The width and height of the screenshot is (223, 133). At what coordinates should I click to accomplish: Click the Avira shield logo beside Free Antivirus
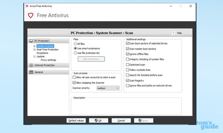pos(31,15)
